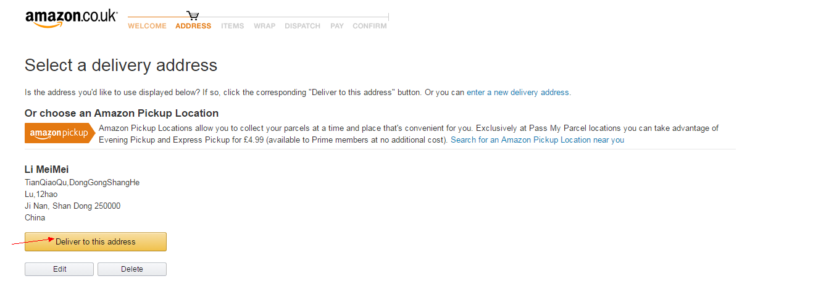Screen dimensions: 813x297
Task: Select the ADDRESS checkout step
Action: 193,26
